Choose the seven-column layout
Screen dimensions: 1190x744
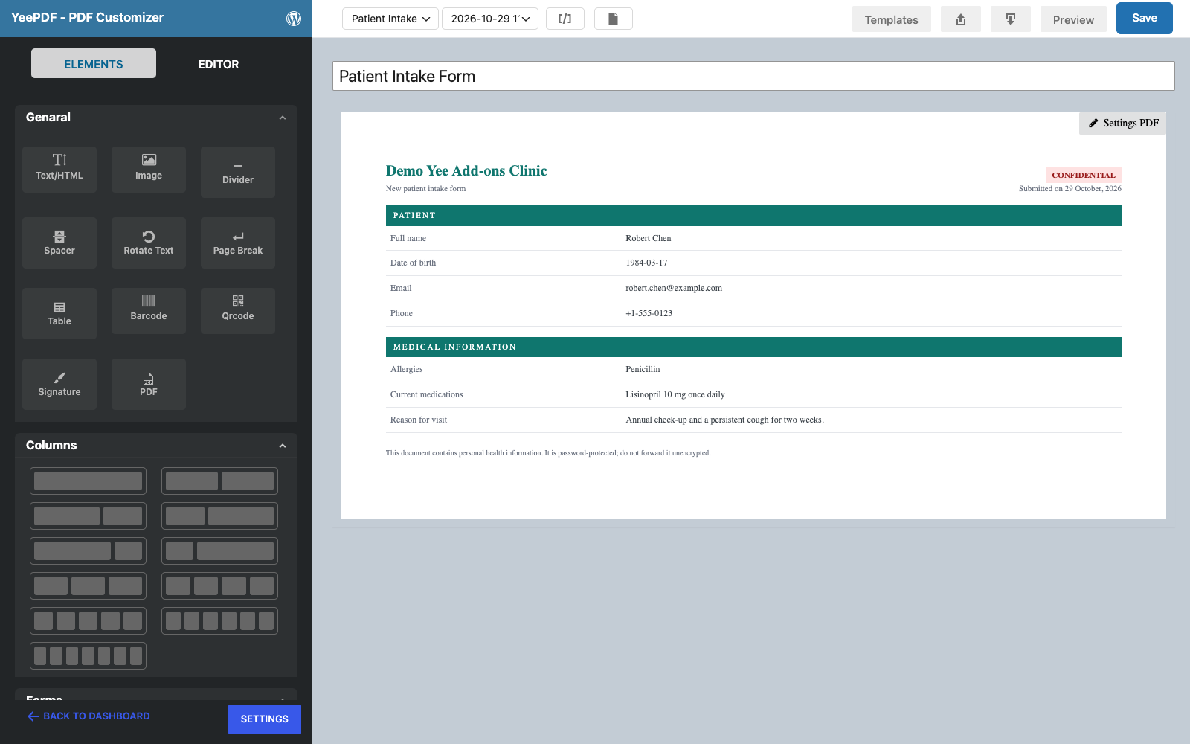(89, 656)
